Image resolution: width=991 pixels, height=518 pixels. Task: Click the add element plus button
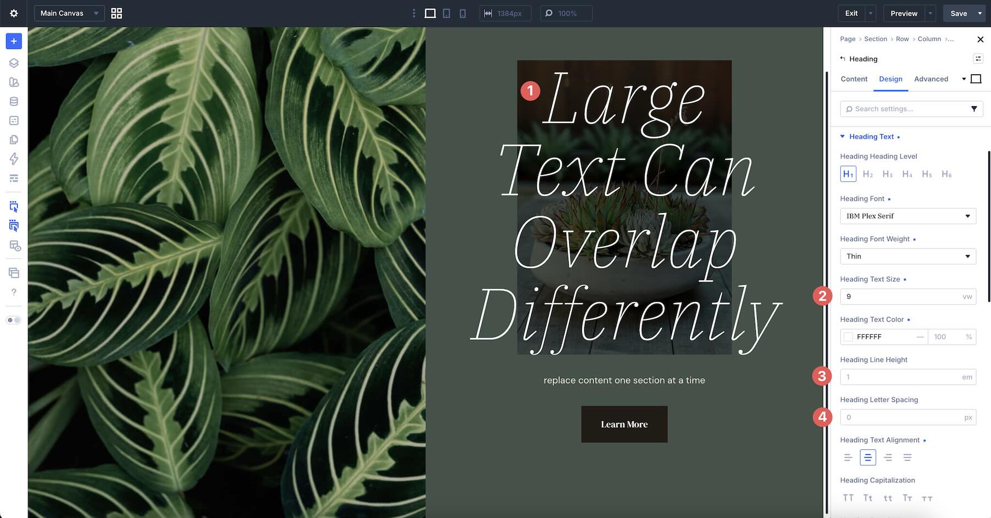point(14,41)
